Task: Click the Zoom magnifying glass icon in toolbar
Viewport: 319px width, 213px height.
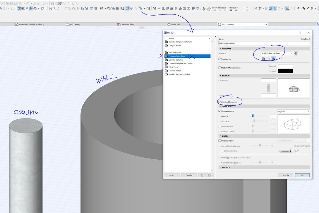Action: [x=54, y=8]
